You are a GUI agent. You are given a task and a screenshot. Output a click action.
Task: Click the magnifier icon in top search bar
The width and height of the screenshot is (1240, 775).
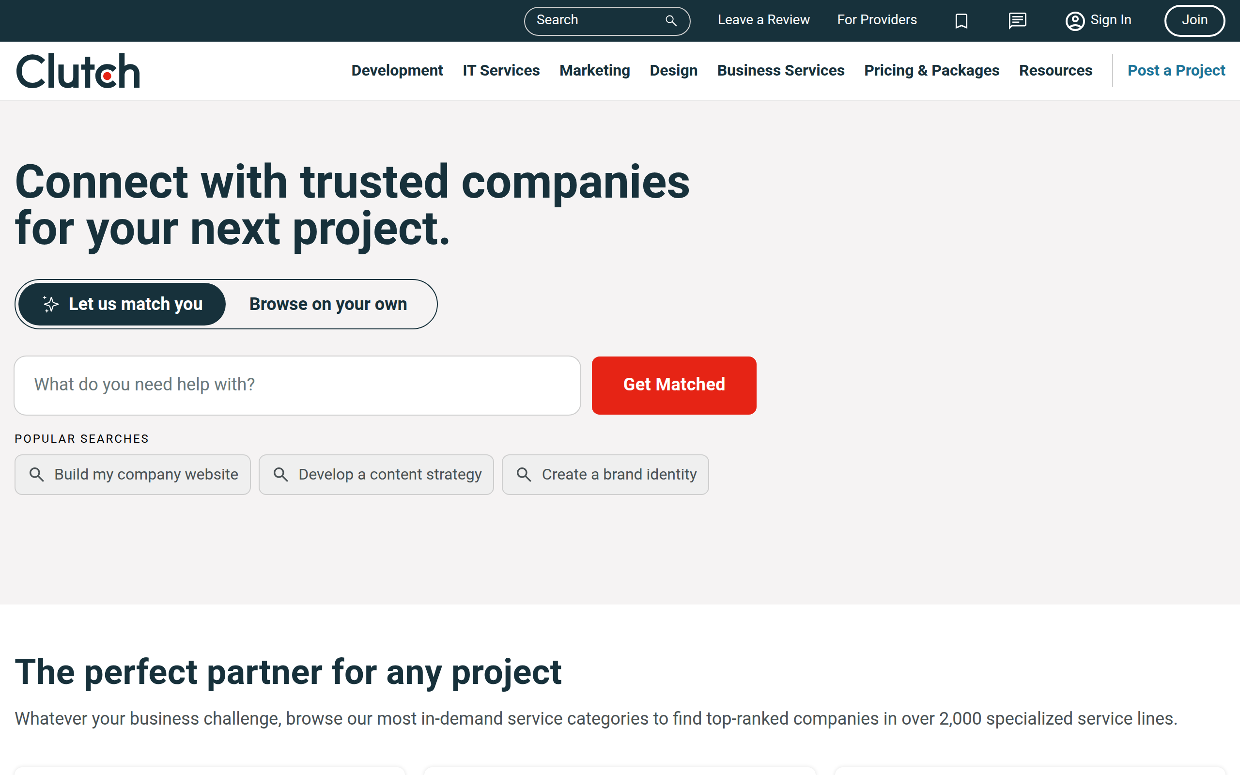coord(671,20)
